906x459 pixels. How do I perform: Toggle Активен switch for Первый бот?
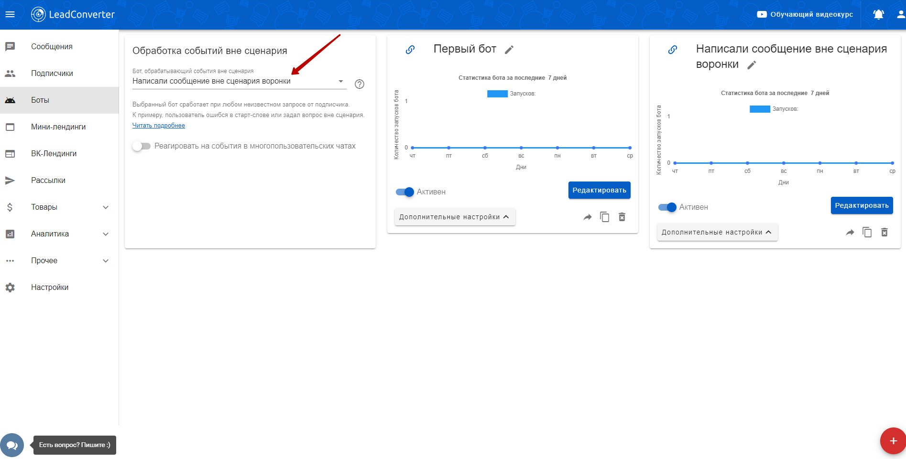pos(405,192)
